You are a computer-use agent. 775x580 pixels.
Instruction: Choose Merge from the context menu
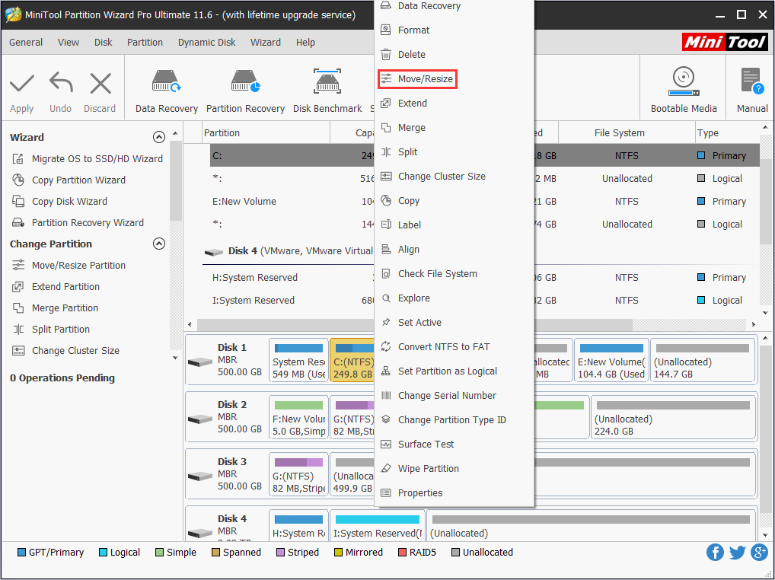454,127
